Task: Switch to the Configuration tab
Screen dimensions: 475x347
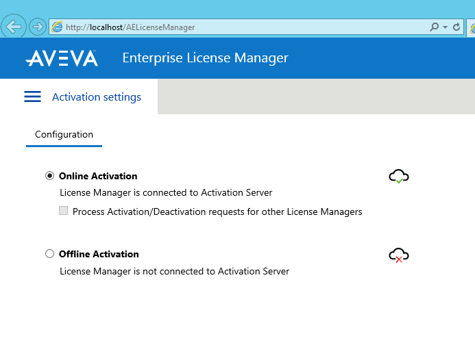Action: point(64,135)
